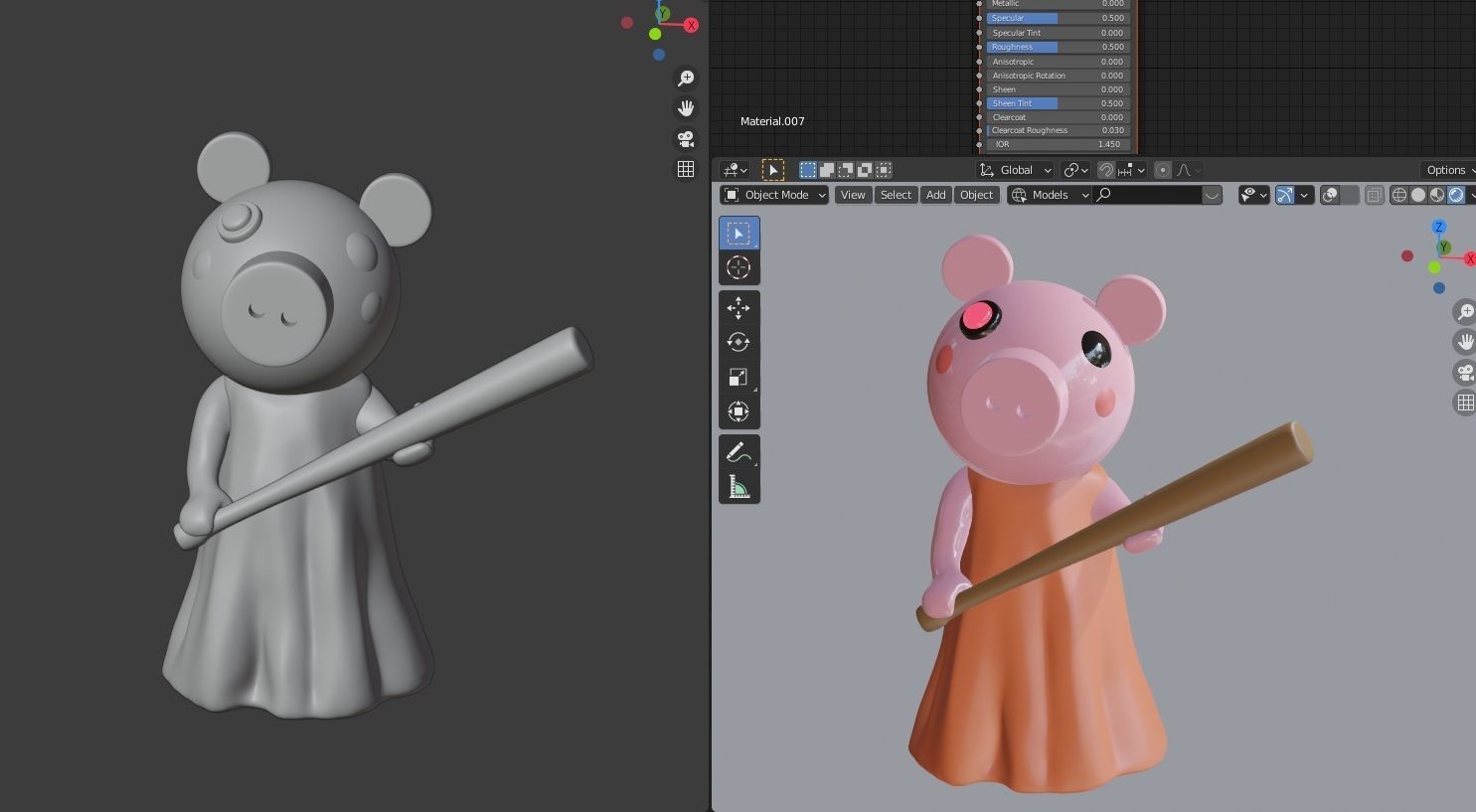
Task: Open object visibility eye dropdown
Action: click(1254, 195)
